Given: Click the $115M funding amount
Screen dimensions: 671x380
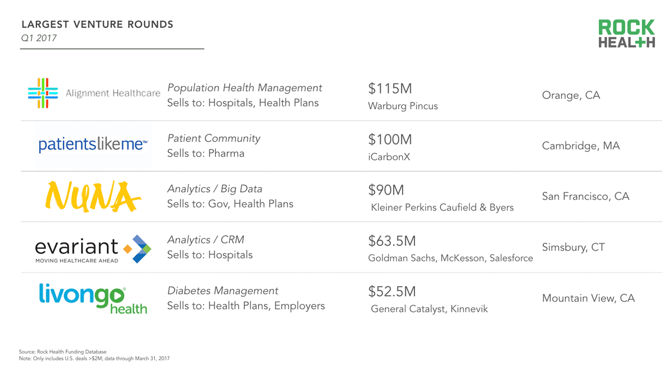Looking at the screenshot, I should (x=390, y=89).
